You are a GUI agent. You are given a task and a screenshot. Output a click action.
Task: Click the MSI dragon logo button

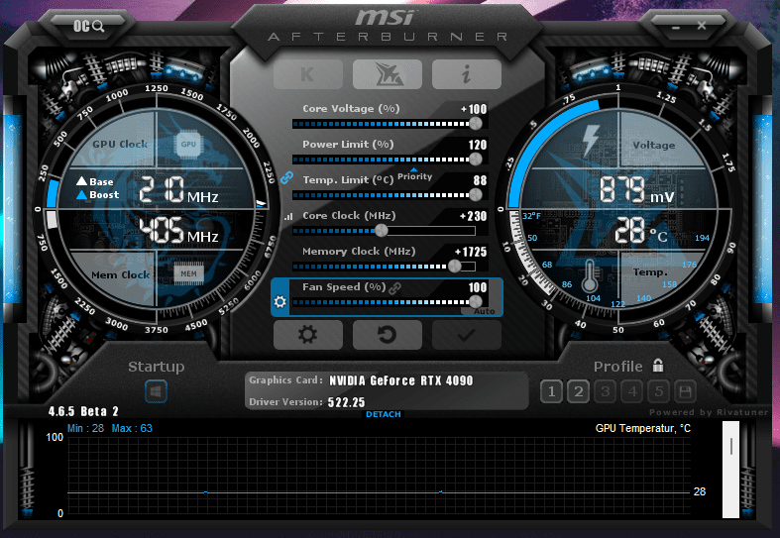[x=388, y=74]
